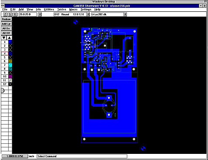
Task: Click the All Off layers button
Action: (7, 33)
